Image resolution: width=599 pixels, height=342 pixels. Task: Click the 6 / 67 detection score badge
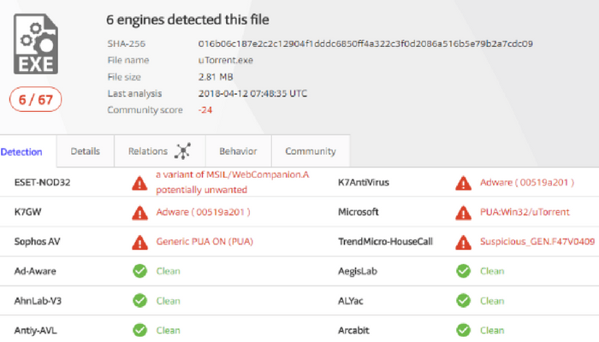pyautogui.click(x=36, y=99)
